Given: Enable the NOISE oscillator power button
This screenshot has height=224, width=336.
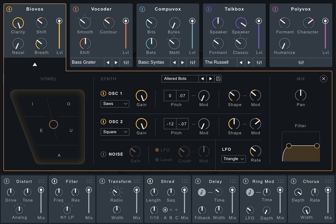Looking at the screenshot, I should (x=103, y=154).
